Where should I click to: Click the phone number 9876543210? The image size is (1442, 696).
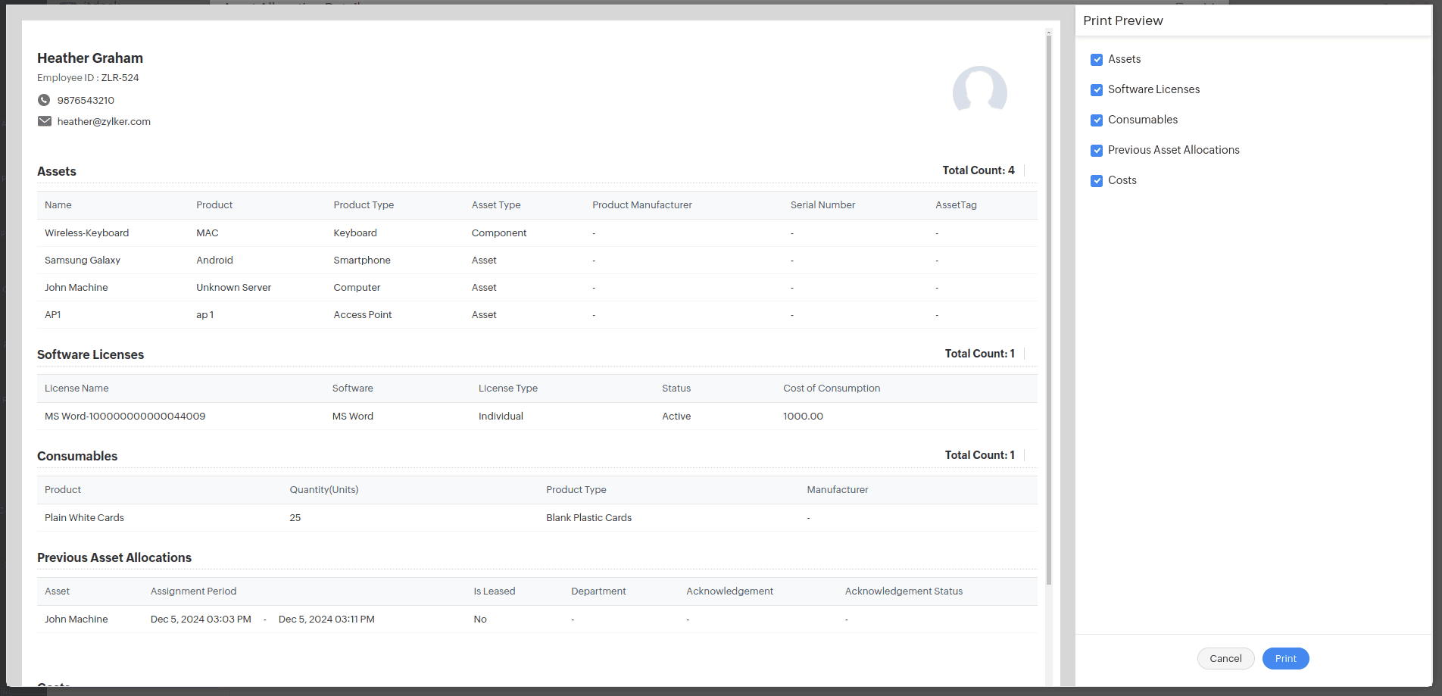[x=86, y=100]
